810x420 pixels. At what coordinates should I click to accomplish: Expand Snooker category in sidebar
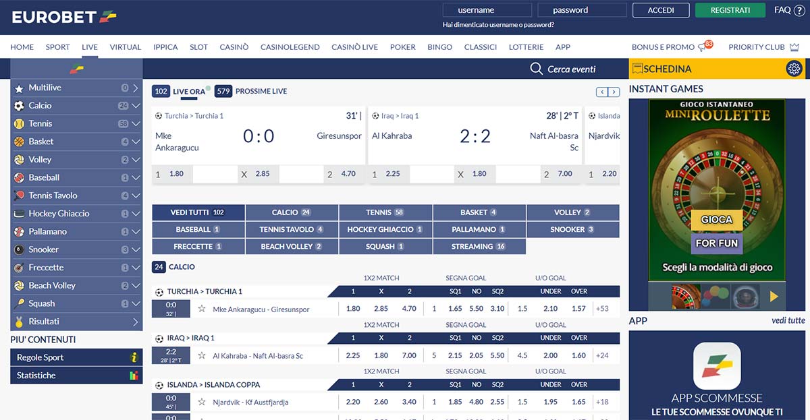pyautogui.click(x=136, y=249)
